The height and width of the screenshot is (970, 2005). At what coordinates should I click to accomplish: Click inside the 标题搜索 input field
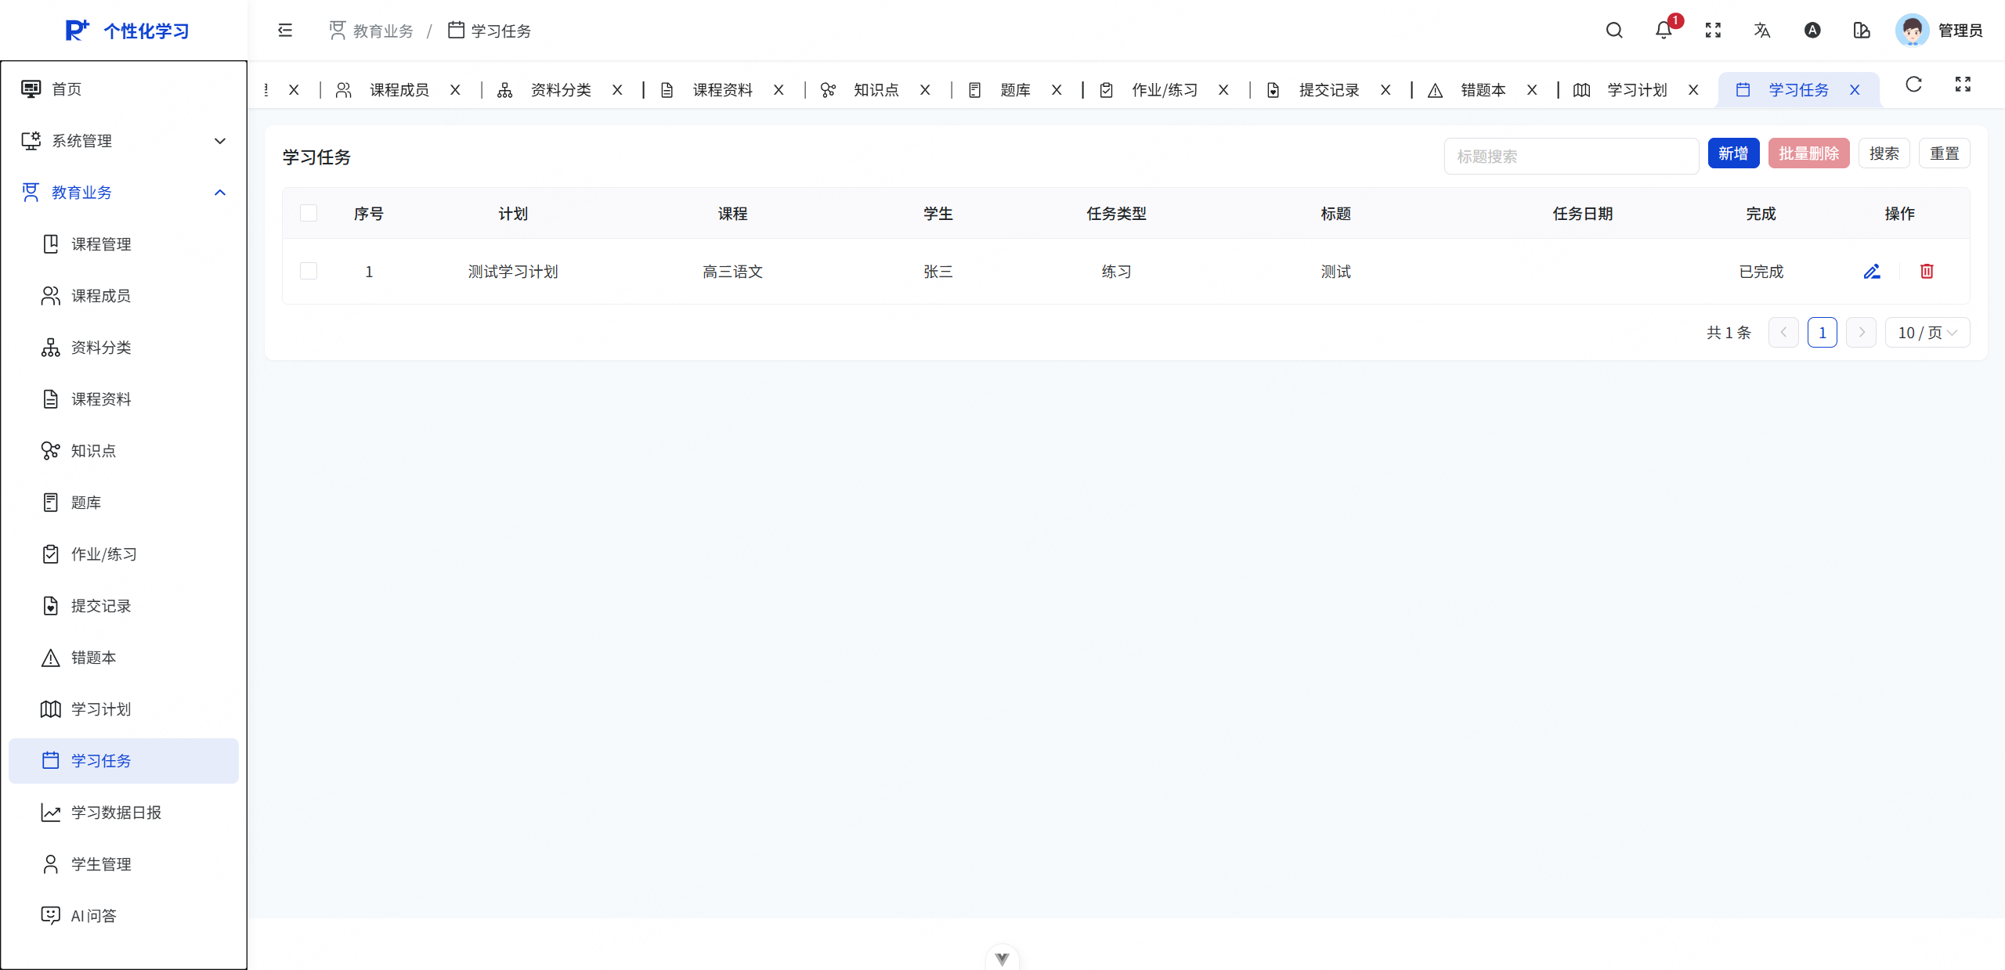1571,156
